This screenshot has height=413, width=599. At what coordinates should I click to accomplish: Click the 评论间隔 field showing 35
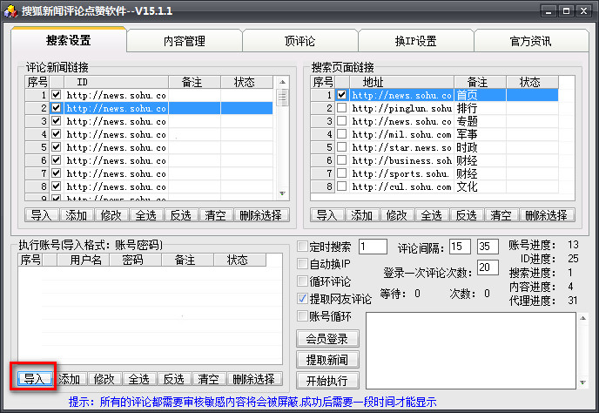[x=488, y=247]
